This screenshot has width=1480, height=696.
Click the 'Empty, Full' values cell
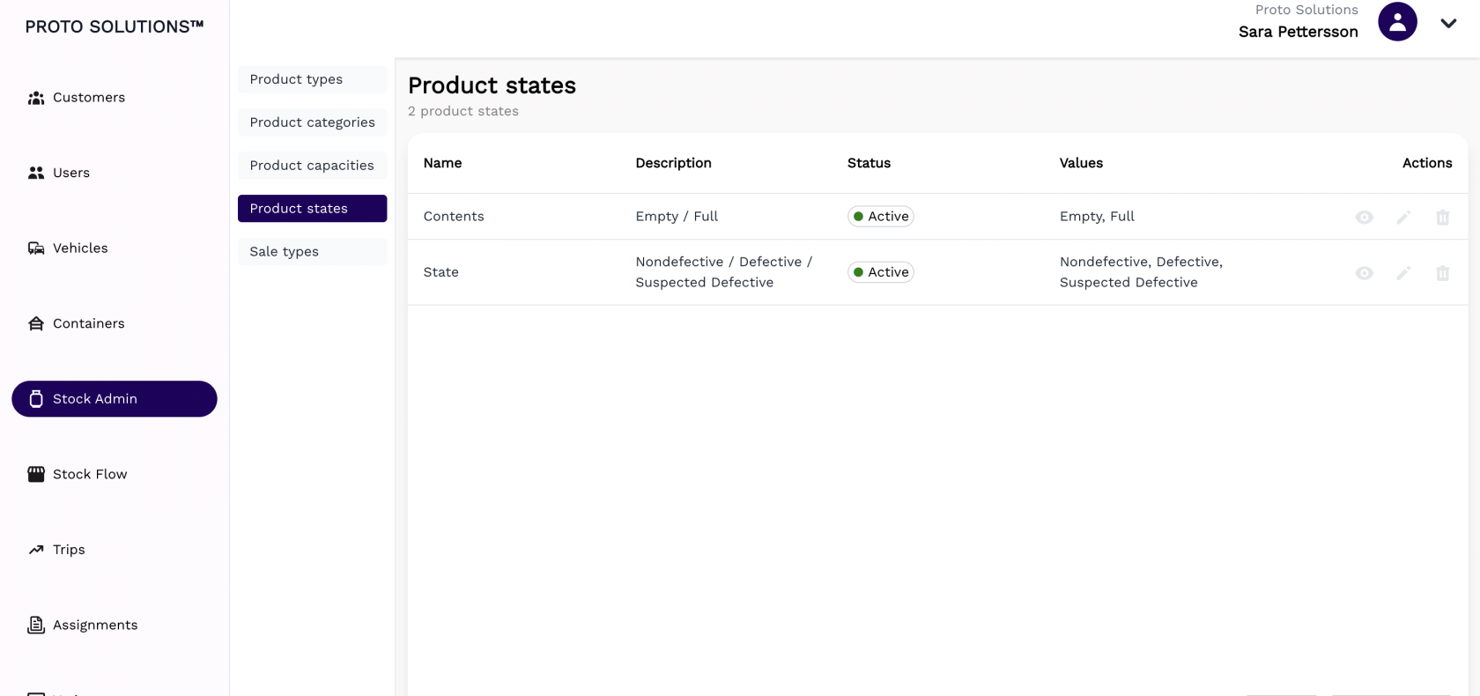[x=1097, y=217]
